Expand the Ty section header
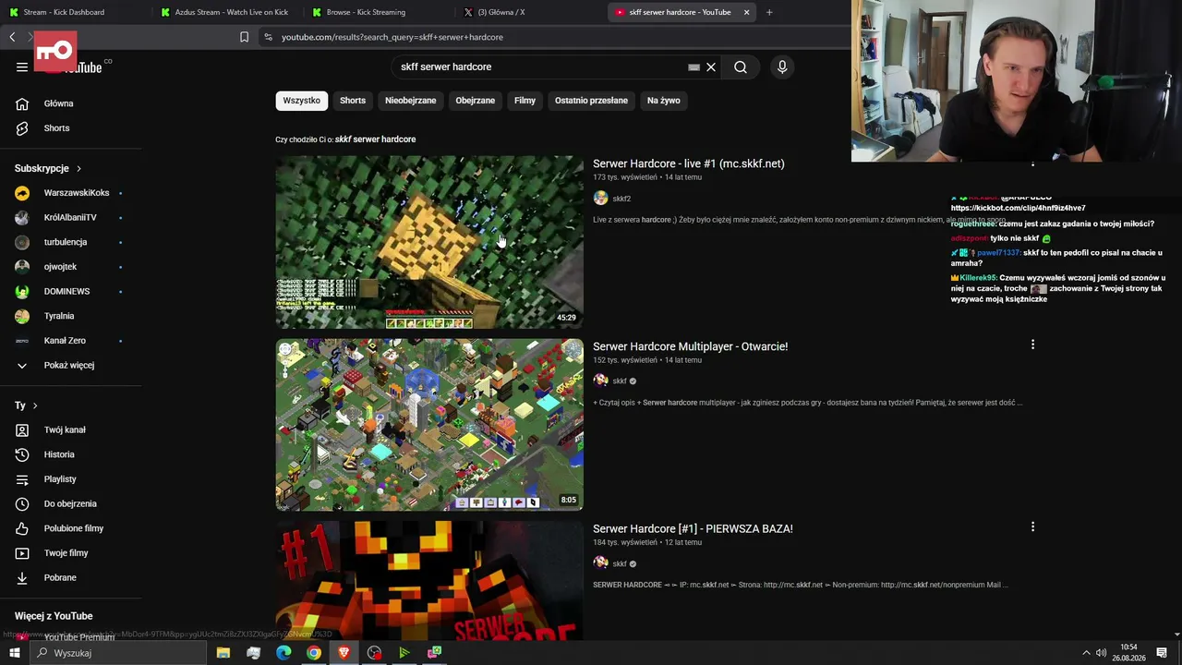The height and width of the screenshot is (665, 1182). pyautogui.click(x=26, y=405)
